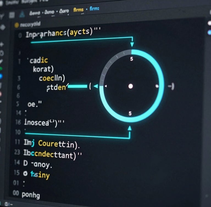Open the "Bomo" tab
The image size is (211, 207).
click(x=49, y=12)
